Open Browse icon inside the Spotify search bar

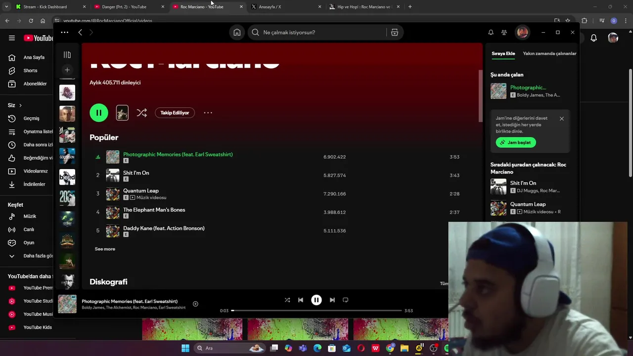(x=394, y=32)
